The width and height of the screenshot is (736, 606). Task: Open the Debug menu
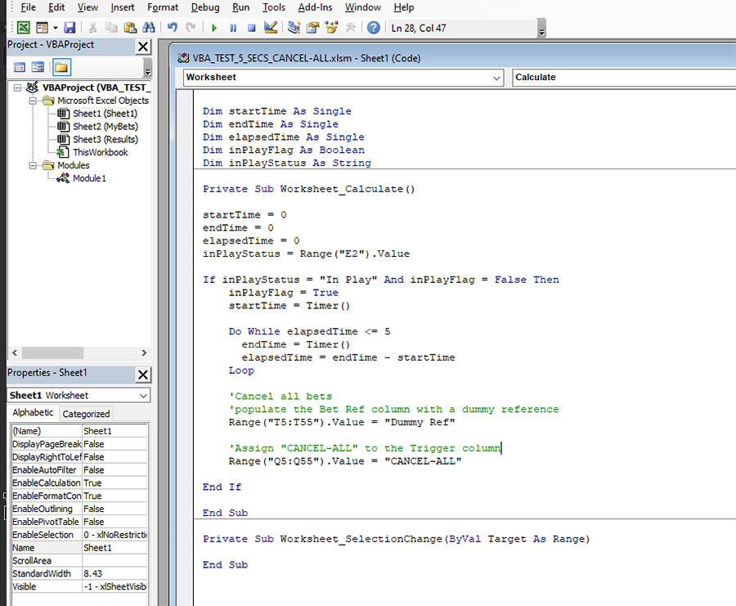tap(204, 7)
